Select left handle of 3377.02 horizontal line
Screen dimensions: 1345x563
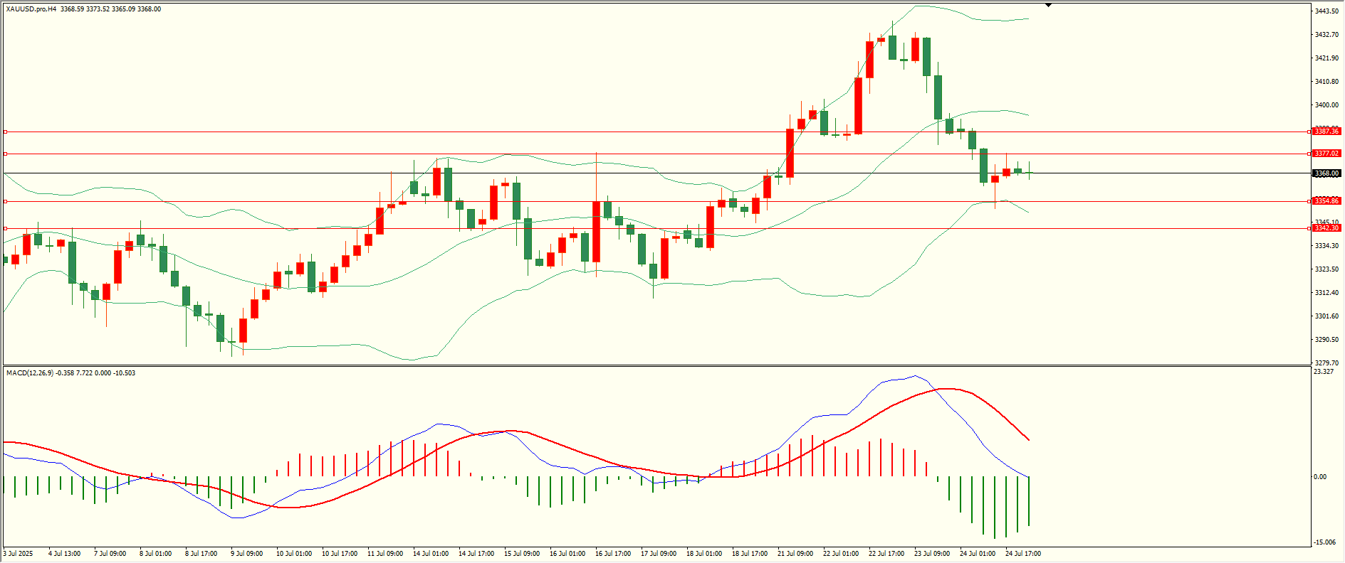[6, 154]
